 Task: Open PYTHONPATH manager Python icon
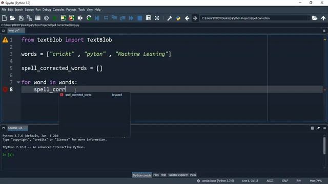pos(178,18)
